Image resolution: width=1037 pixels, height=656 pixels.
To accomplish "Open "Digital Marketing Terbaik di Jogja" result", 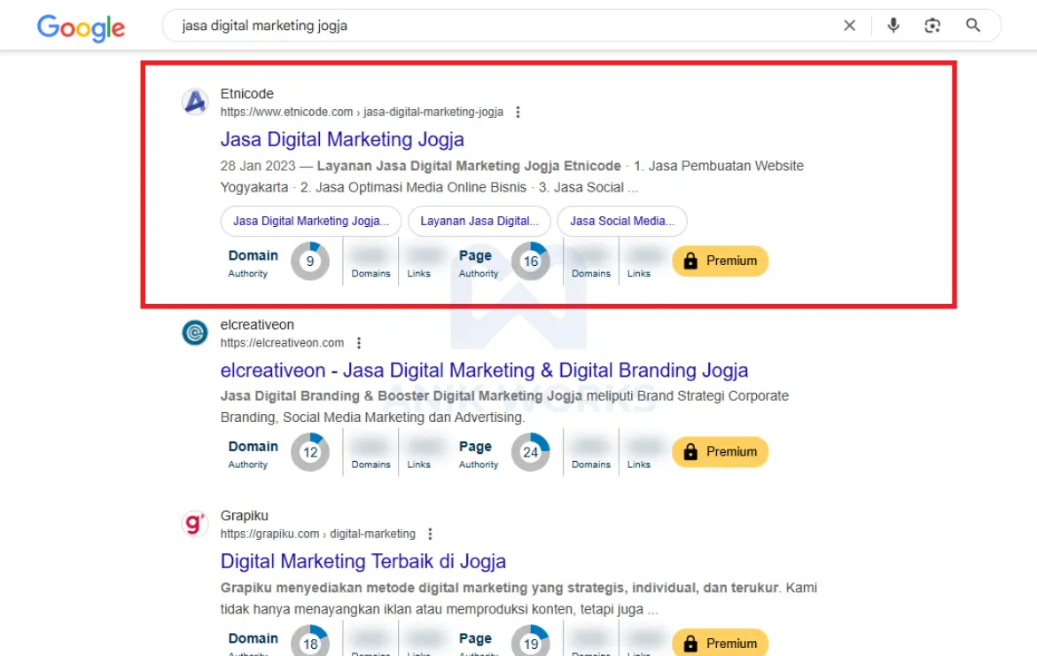I will [363, 561].
